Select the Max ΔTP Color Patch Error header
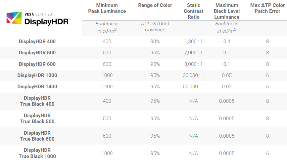 267,8
